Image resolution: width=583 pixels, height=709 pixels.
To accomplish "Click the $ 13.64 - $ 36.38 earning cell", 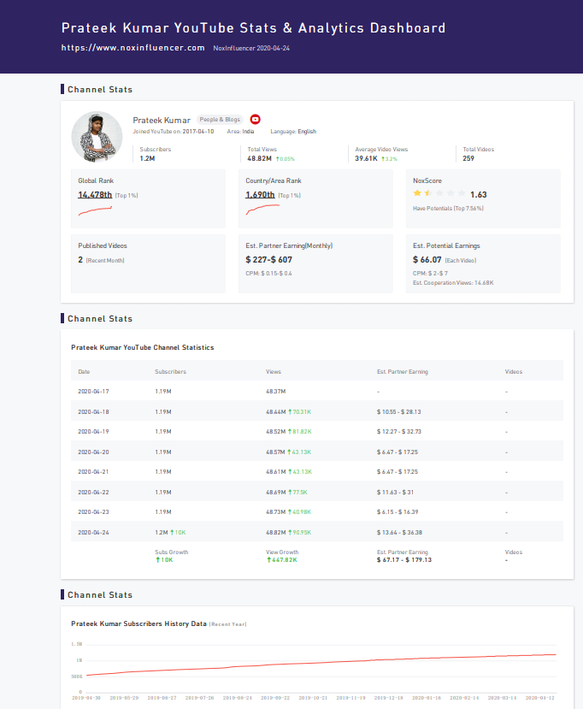I will pos(399,533).
